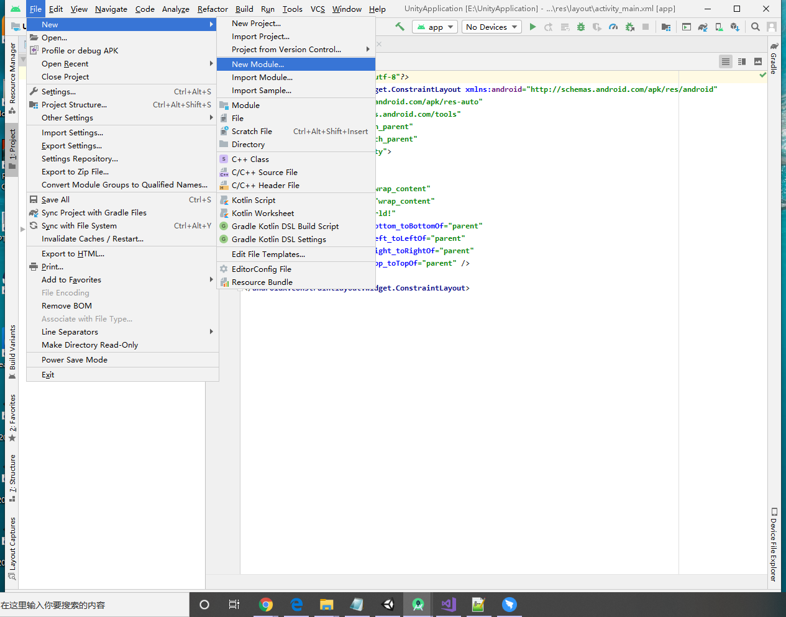Screen dimensions: 786x617
Task: Open the VCS menu in menu bar
Action: 318,9
